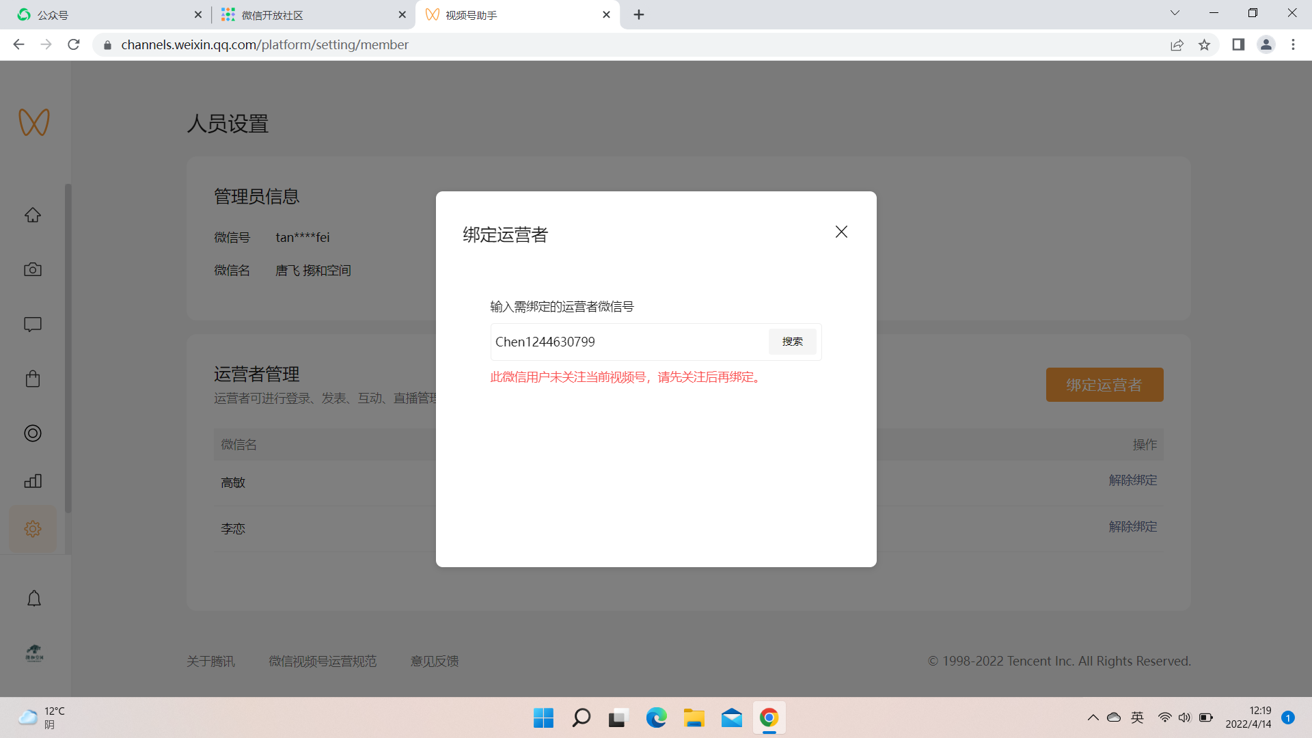Image resolution: width=1312 pixels, height=738 pixels.
Task: Bookmark this page with star icon
Action: (1204, 45)
